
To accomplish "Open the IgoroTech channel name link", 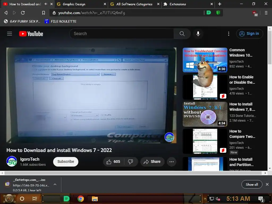I will click(30, 159).
